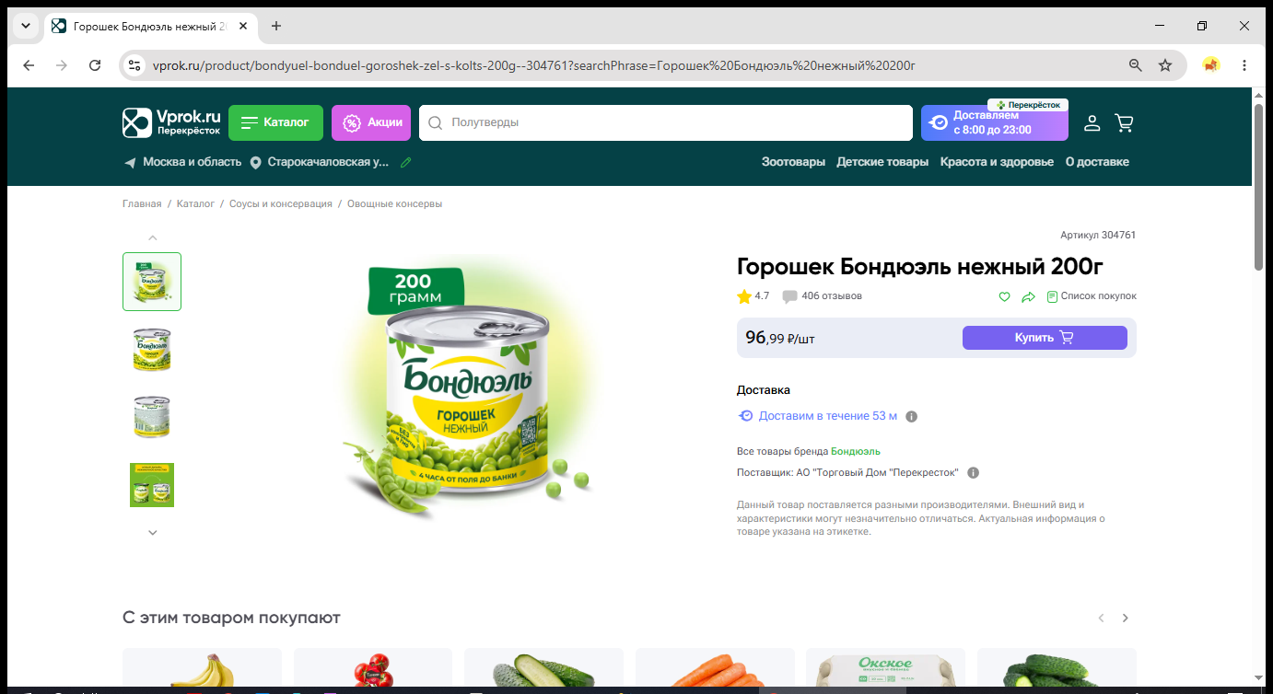Click the yellow rating star
1273x694 pixels.
pyautogui.click(x=744, y=296)
